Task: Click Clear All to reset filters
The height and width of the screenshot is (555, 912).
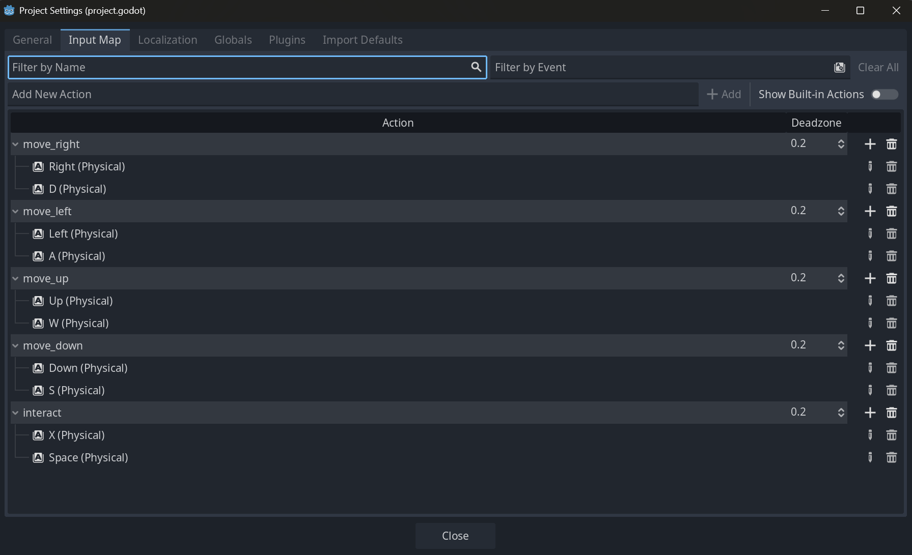Action: click(878, 67)
